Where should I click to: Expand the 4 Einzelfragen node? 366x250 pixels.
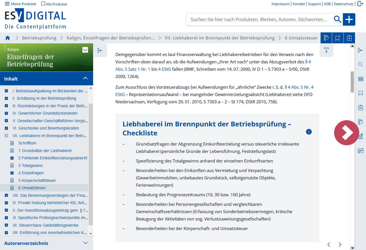click(12, 173)
